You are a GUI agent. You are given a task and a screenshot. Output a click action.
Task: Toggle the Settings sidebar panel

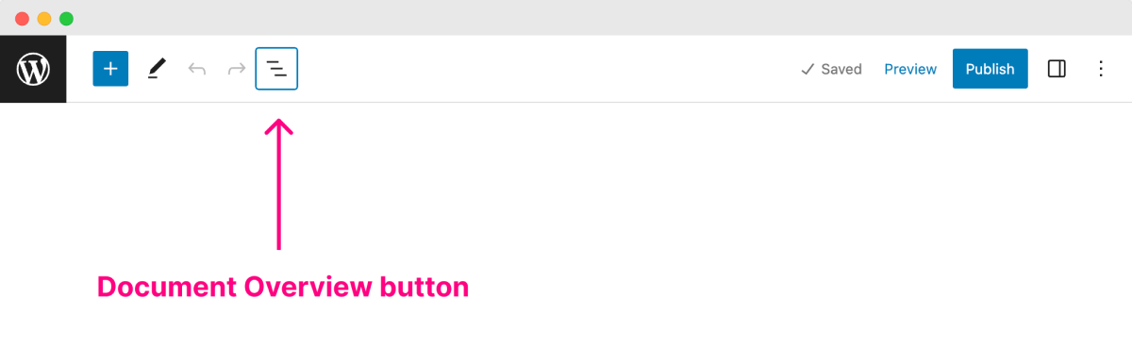[x=1057, y=69]
